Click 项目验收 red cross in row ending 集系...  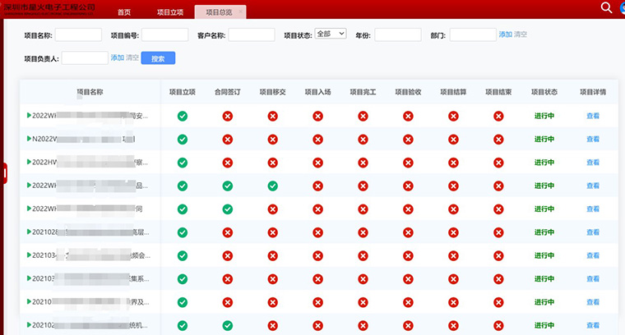tap(408, 279)
